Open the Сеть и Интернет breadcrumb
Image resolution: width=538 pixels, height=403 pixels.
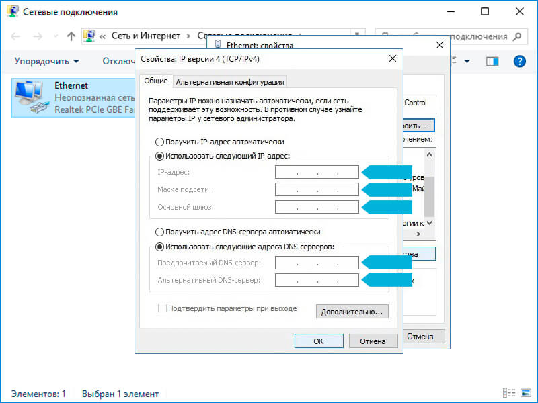pos(145,36)
